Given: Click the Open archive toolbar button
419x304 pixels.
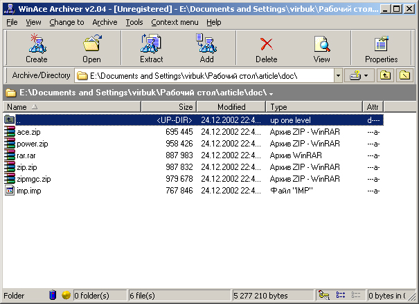Looking at the screenshot, I should (91, 48).
